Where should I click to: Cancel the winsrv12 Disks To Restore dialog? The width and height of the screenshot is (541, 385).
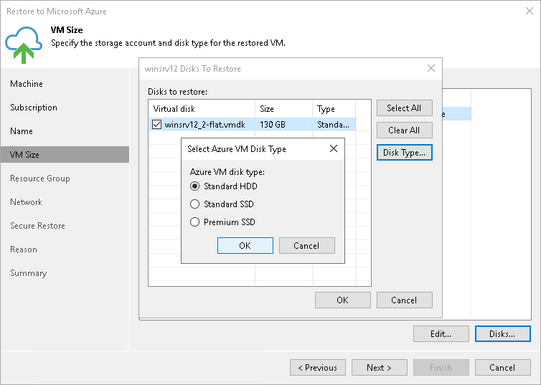click(405, 300)
